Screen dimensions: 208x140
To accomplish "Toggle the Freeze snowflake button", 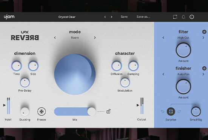I will 42,111.
